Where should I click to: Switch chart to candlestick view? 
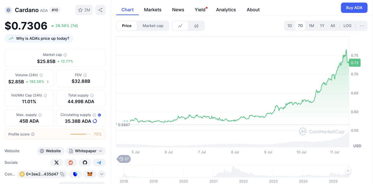pos(196,26)
